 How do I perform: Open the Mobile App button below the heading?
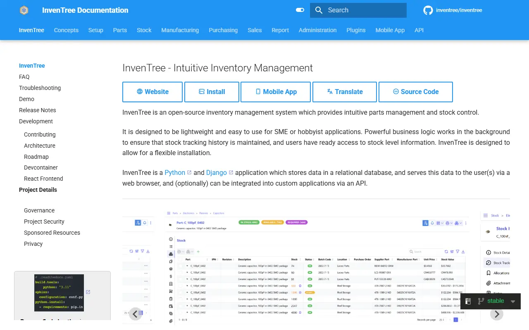(276, 92)
